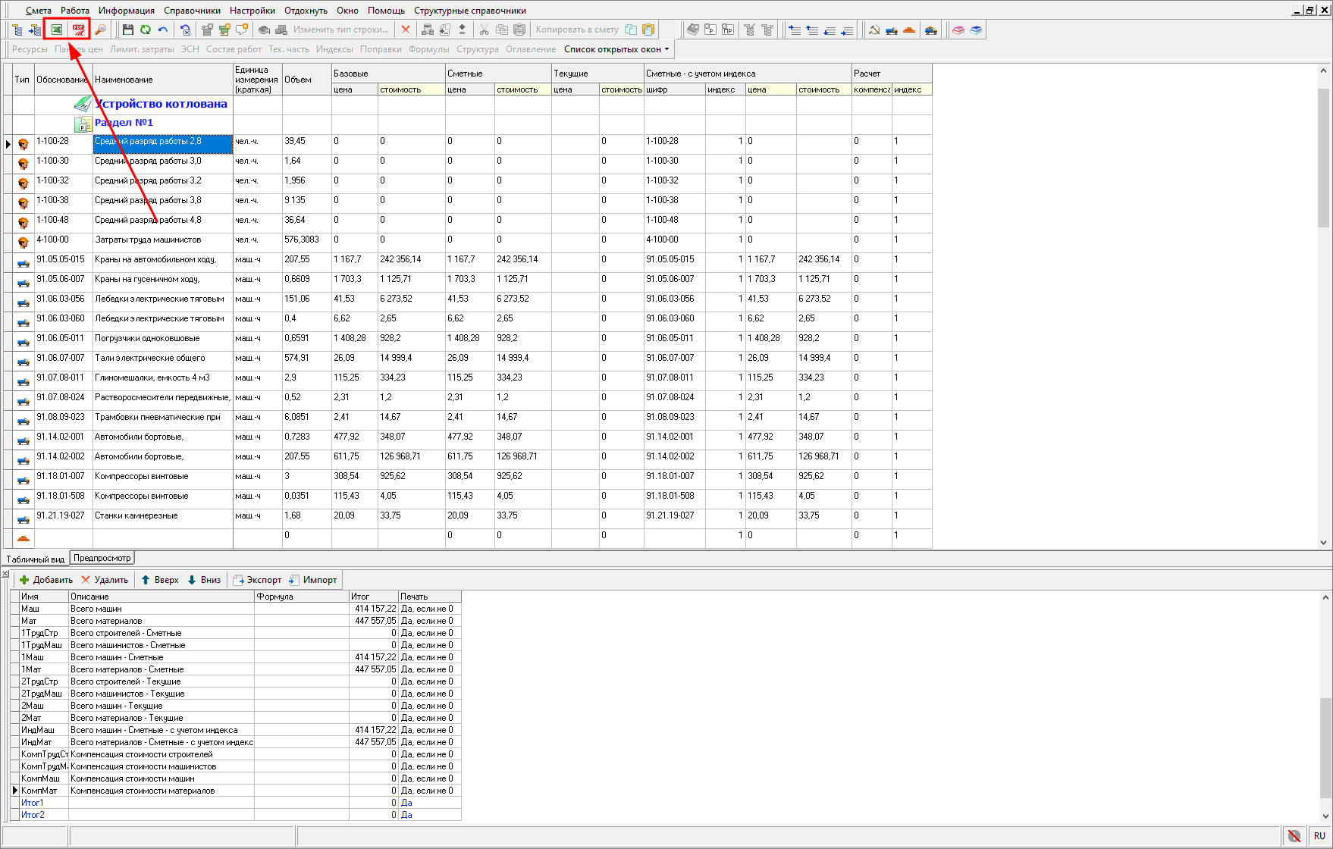Viewport: 1333px width, 849px height.
Task: Click the hammer and sickle labor icon
Action: pos(874,30)
